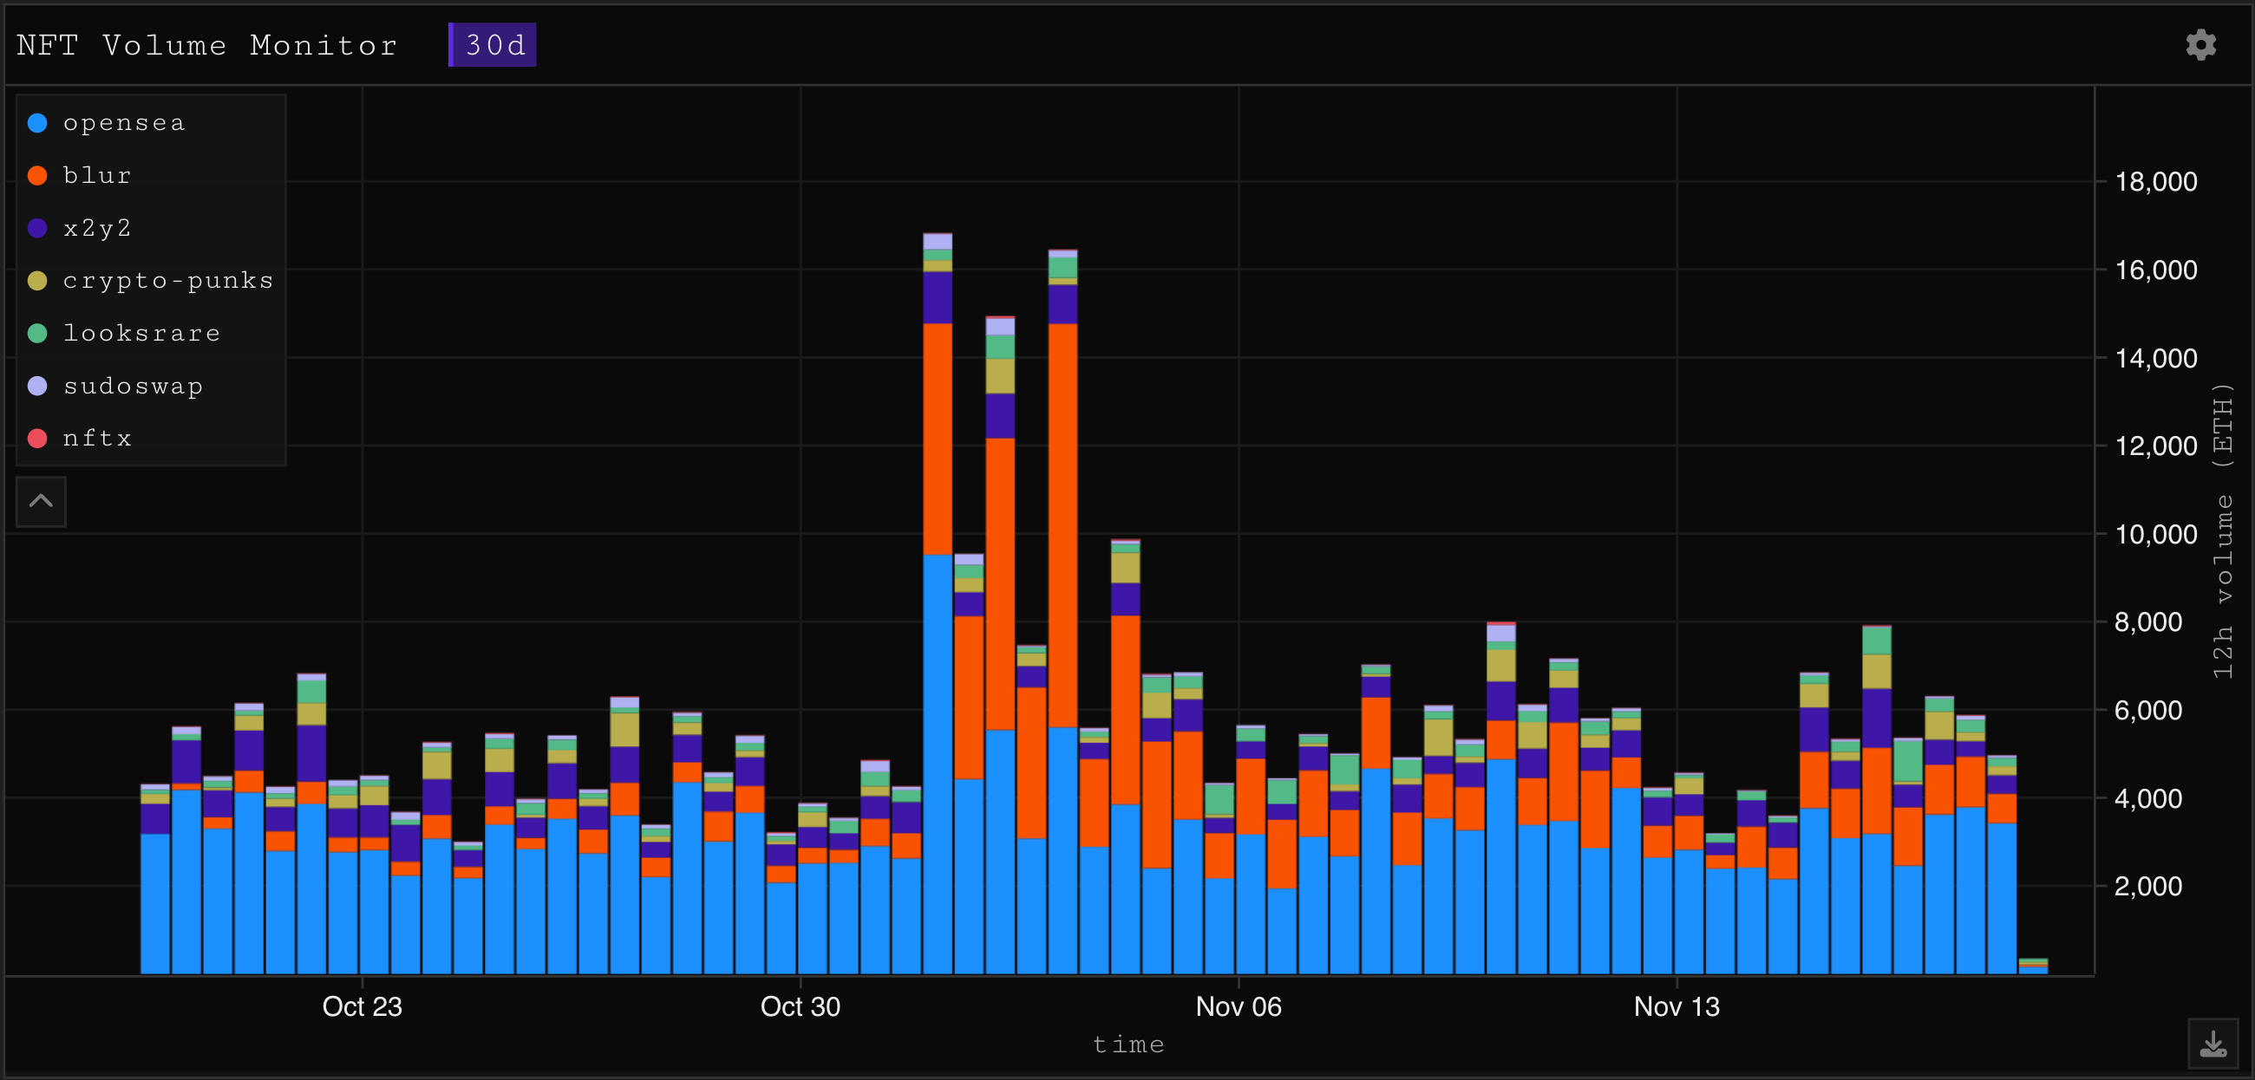The width and height of the screenshot is (2255, 1080).
Task: Click the nftx legend label
Action: 97,438
